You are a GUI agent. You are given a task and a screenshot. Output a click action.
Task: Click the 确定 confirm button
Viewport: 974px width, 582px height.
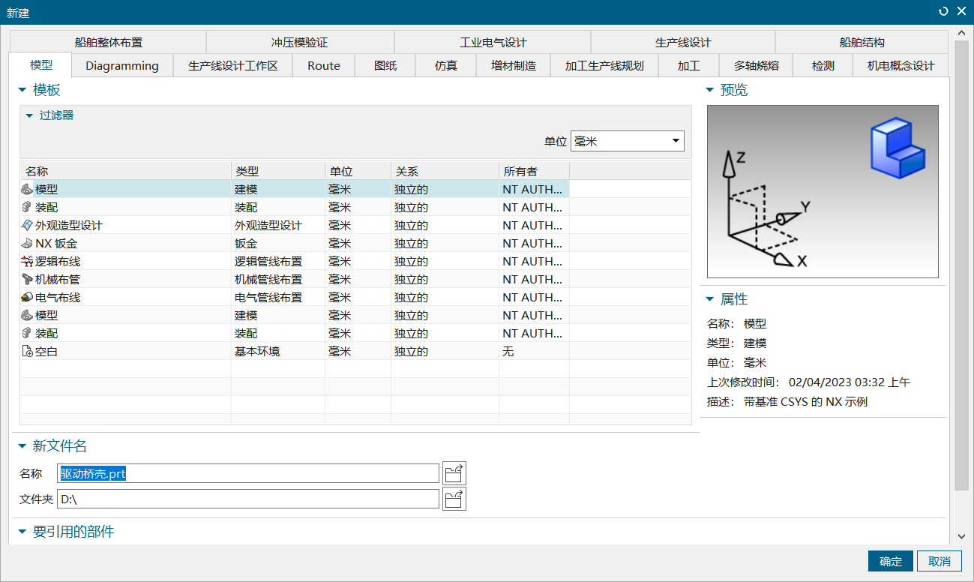click(890, 561)
